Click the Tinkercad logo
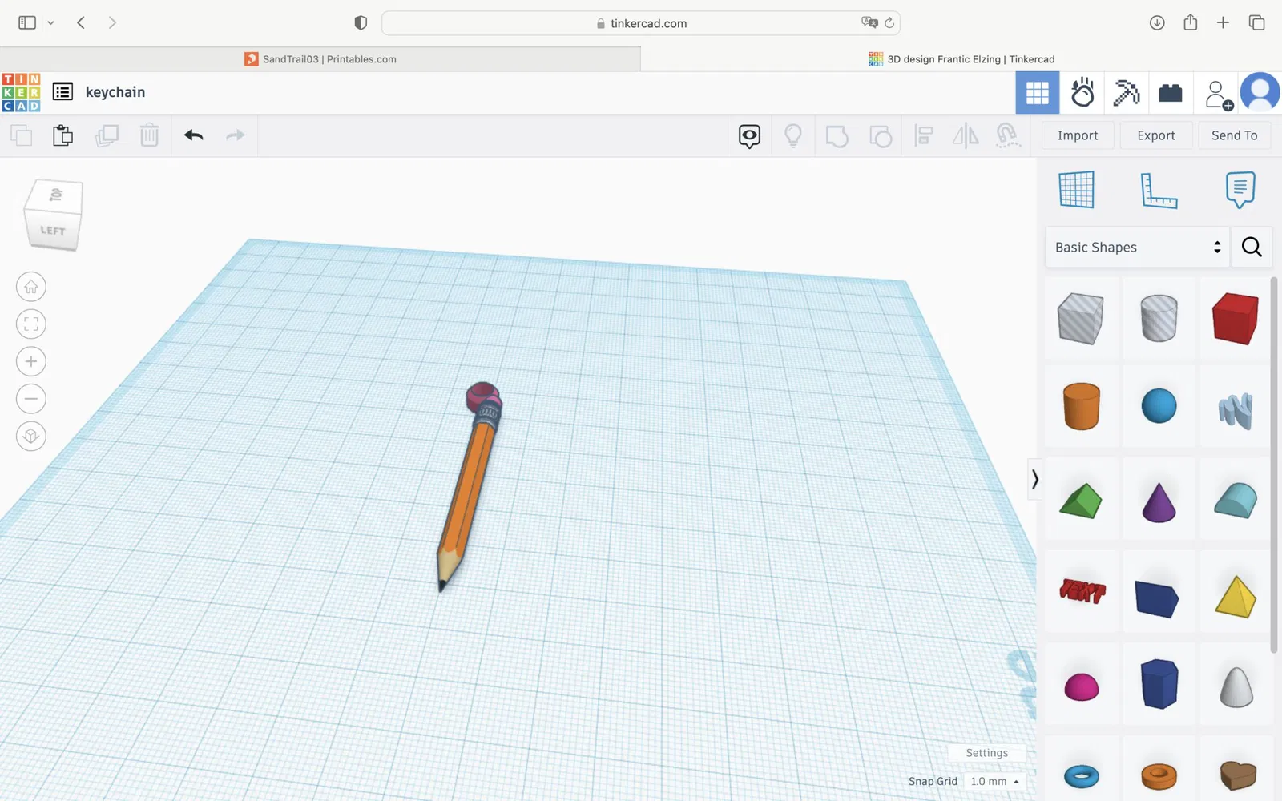The image size is (1282, 801). (21, 92)
